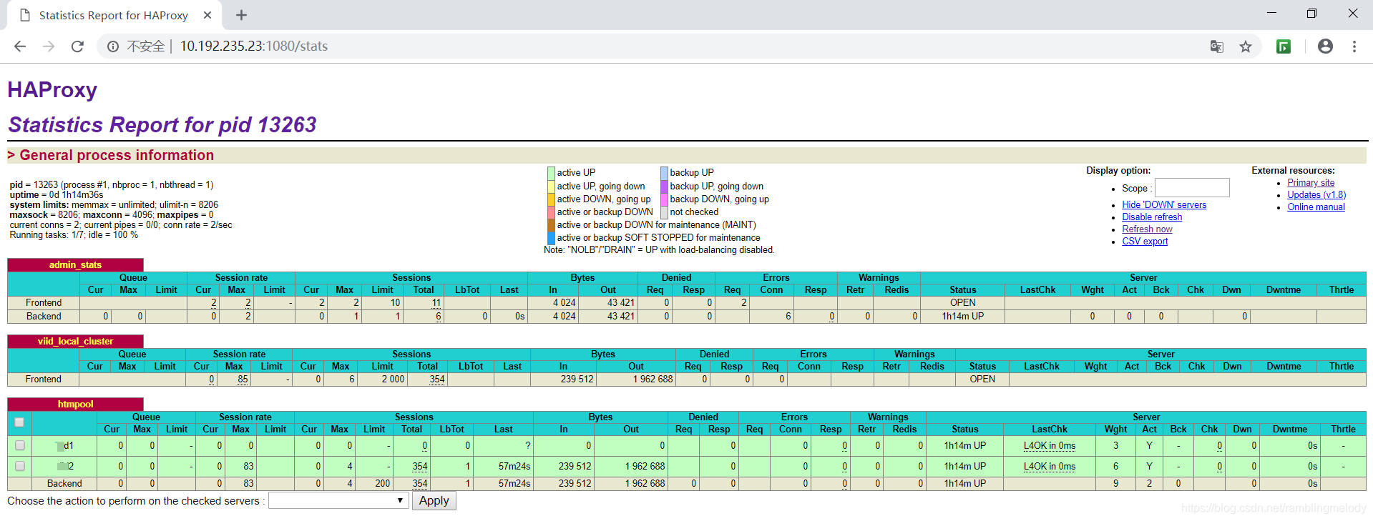Click the HAProxy heading
Image resolution: width=1373 pixels, height=521 pixels.
[x=52, y=90]
